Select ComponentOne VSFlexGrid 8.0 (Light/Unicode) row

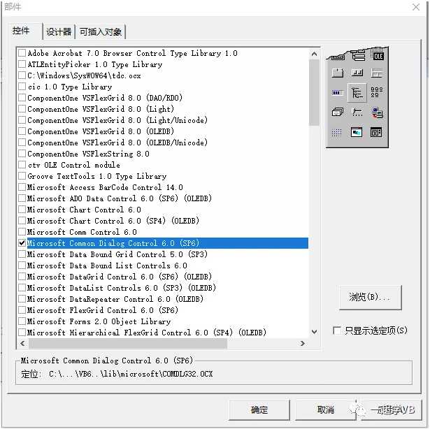163,120
